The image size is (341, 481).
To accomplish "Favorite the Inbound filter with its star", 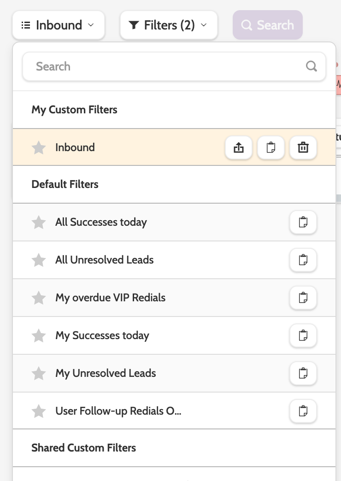I will pos(39,148).
